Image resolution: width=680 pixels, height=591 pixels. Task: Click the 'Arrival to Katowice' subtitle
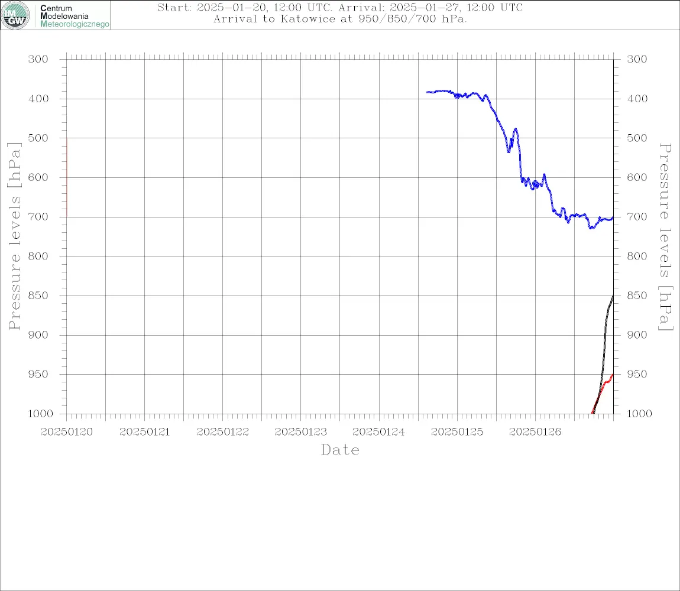coord(339,19)
